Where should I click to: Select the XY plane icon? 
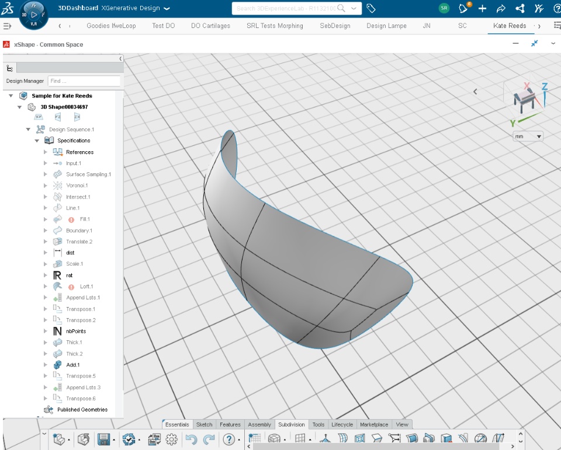click(x=39, y=118)
